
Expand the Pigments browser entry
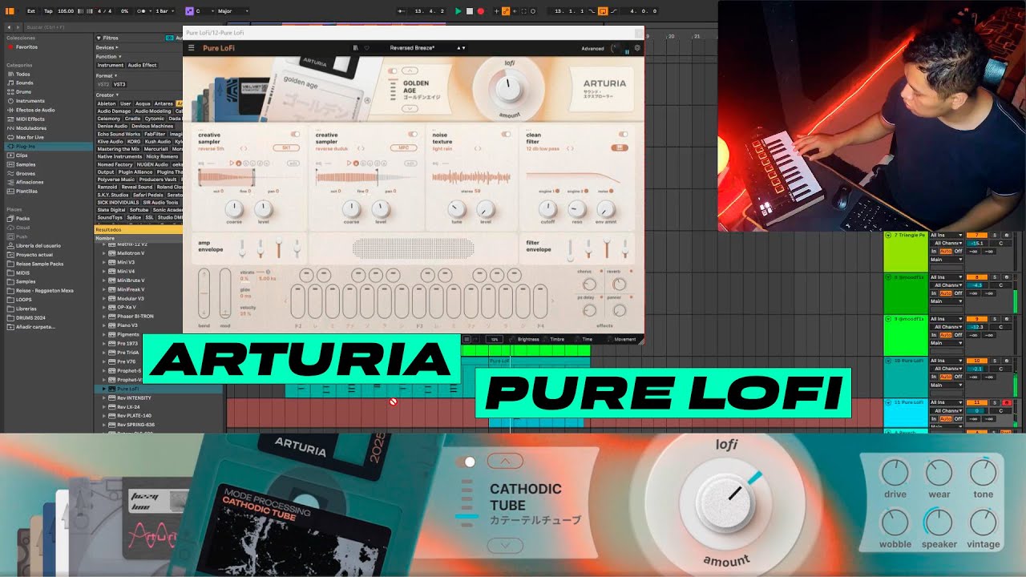(103, 334)
